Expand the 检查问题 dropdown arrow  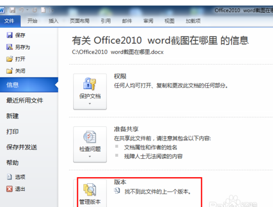coord(90,157)
